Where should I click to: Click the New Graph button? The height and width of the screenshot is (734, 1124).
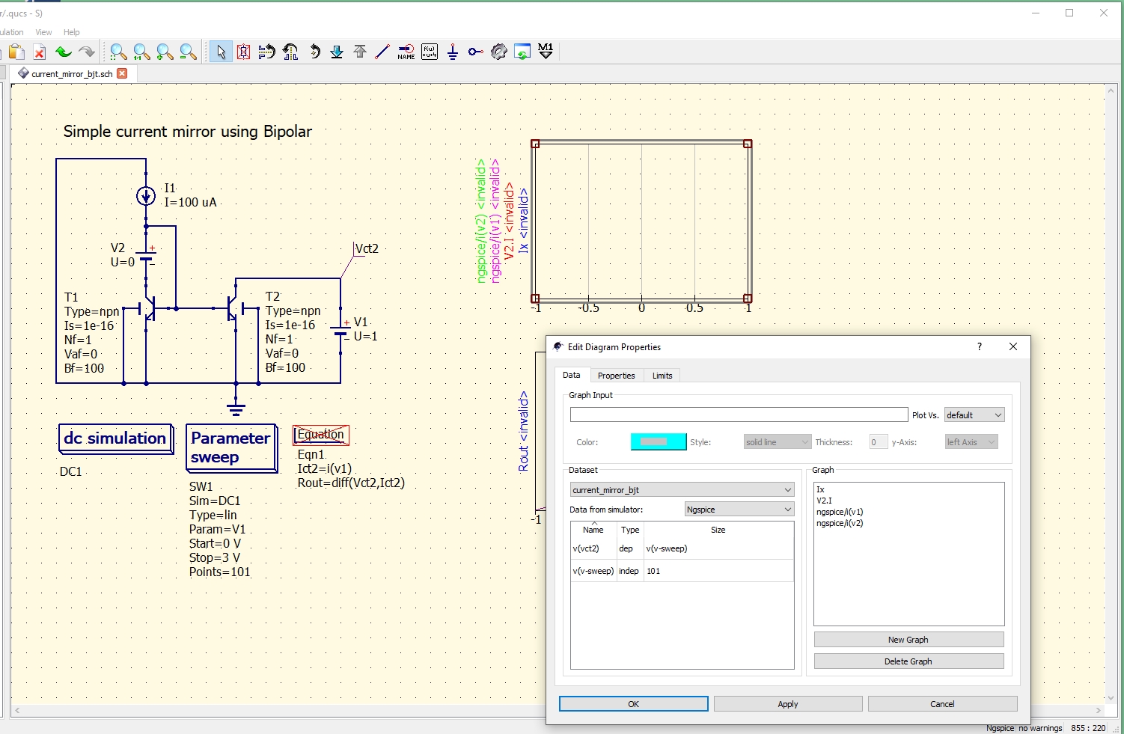click(x=908, y=640)
